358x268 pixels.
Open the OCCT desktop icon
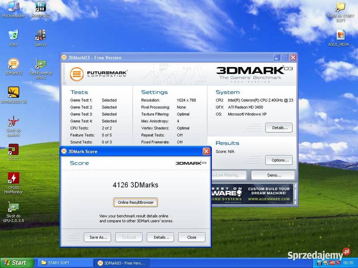click(x=13, y=150)
